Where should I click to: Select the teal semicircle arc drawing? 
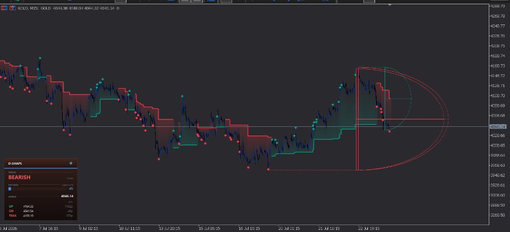(411, 98)
